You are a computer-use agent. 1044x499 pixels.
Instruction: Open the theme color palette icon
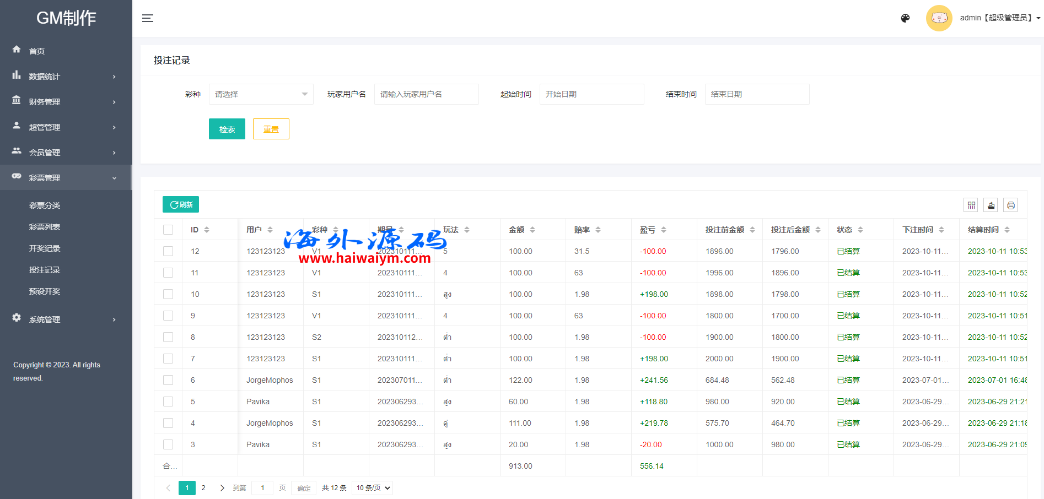click(905, 18)
